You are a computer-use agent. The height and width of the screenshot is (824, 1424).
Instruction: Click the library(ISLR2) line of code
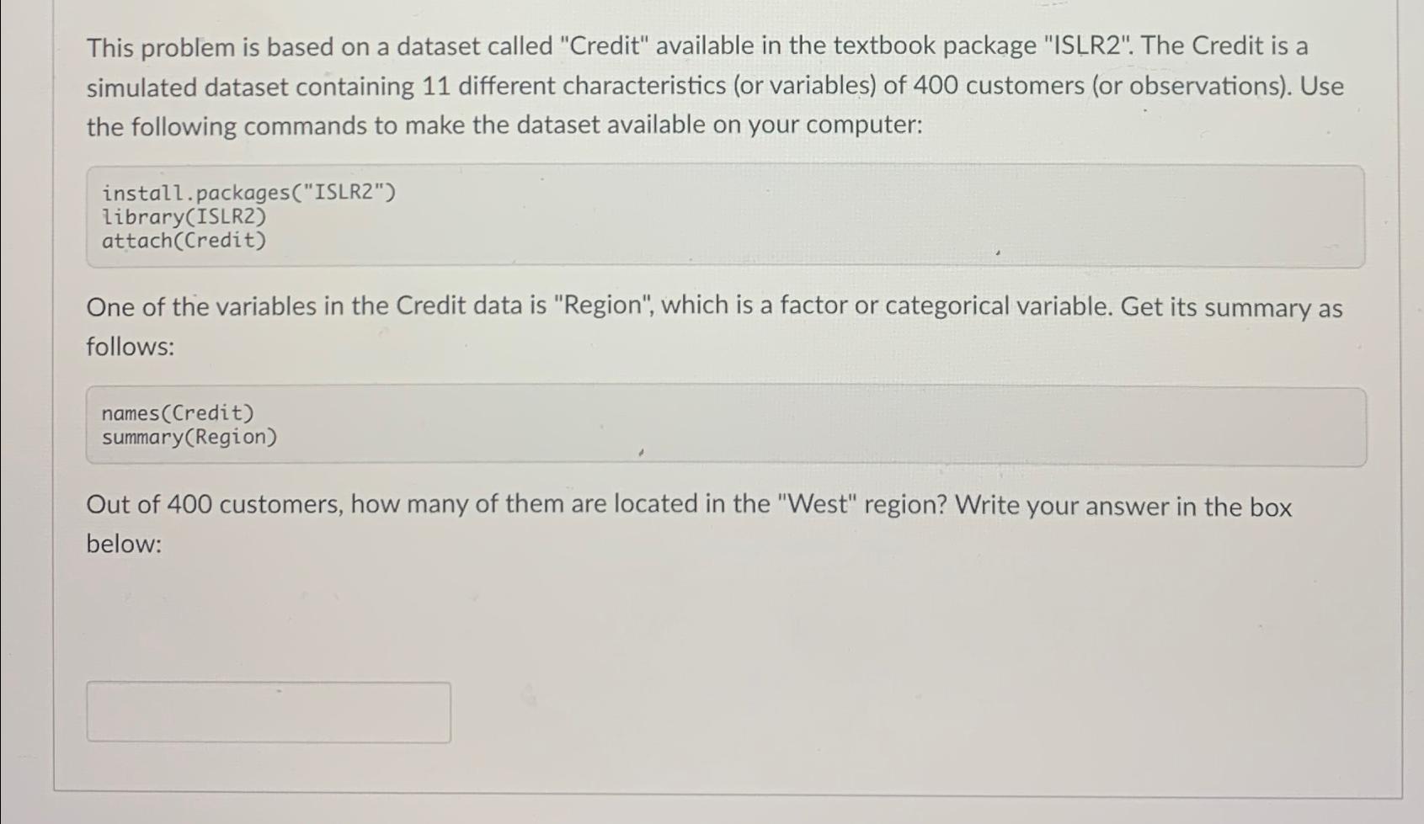pyautogui.click(x=184, y=216)
